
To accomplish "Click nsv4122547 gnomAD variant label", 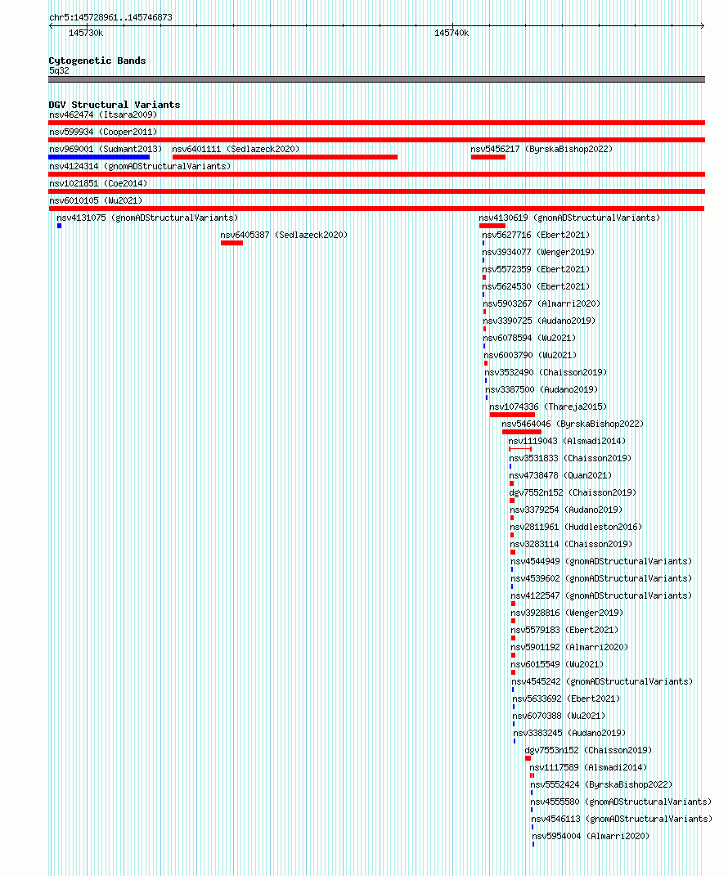I will 601,596.
